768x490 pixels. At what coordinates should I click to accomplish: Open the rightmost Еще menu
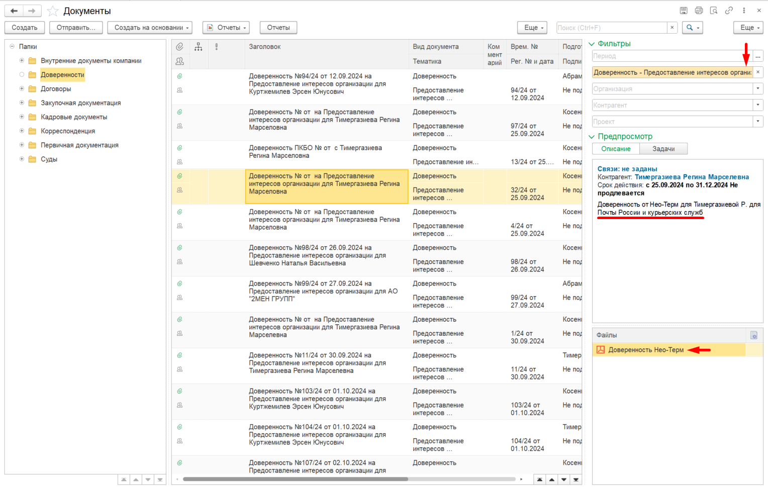[748, 28]
